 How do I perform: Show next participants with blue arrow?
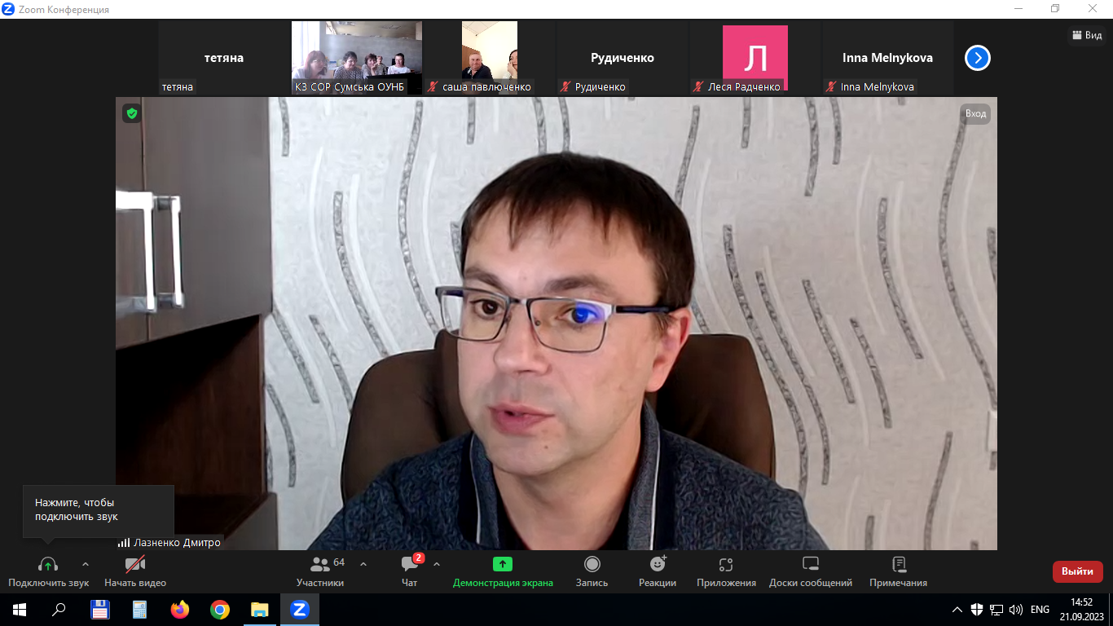[x=977, y=58]
